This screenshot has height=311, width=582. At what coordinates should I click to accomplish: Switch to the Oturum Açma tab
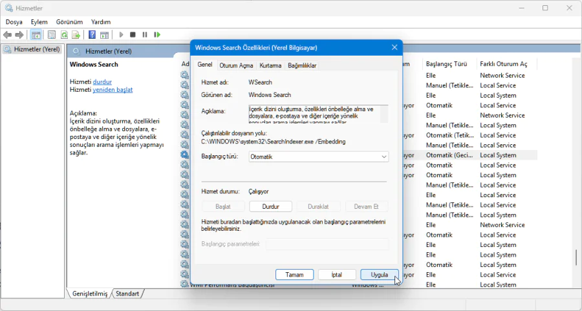(236, 65)
